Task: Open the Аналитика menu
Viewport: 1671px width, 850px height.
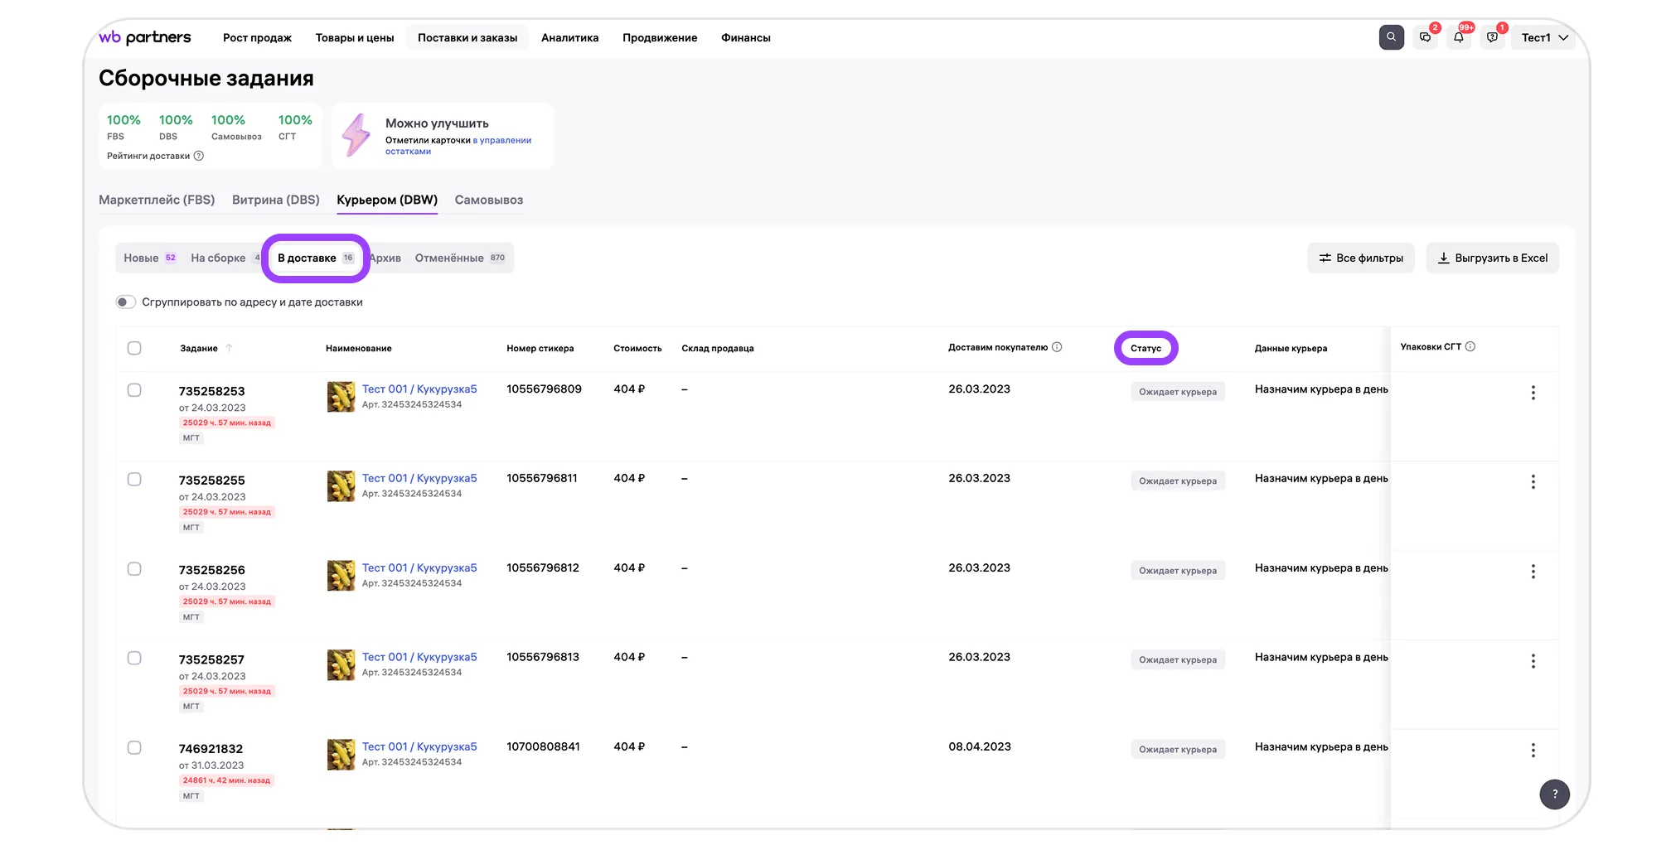Action: coord(569,37)
